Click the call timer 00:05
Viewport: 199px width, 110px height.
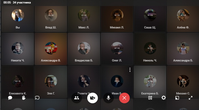pos(7,3)
